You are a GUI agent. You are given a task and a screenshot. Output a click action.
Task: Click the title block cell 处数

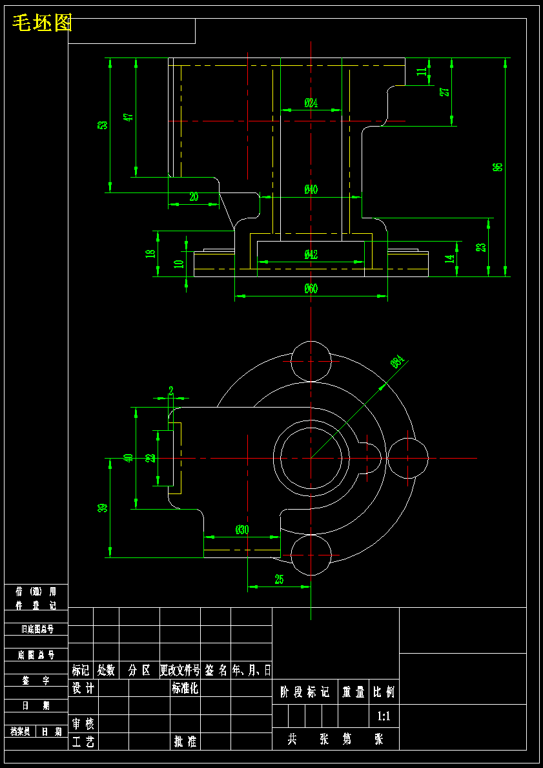[x=107, y=670]
